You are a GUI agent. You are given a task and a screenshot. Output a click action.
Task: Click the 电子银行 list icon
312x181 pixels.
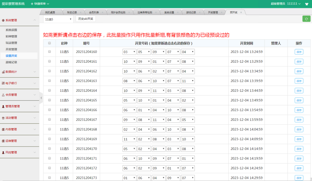(3, 84)
